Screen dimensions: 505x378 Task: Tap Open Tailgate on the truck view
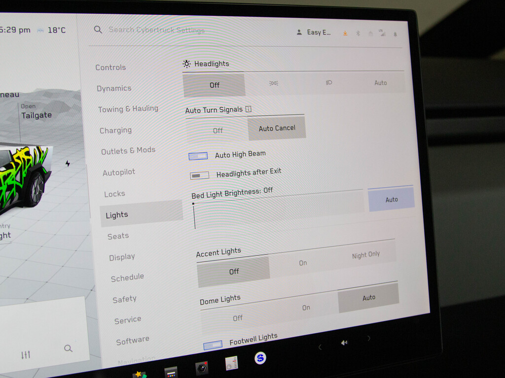[x=36, y=111]
